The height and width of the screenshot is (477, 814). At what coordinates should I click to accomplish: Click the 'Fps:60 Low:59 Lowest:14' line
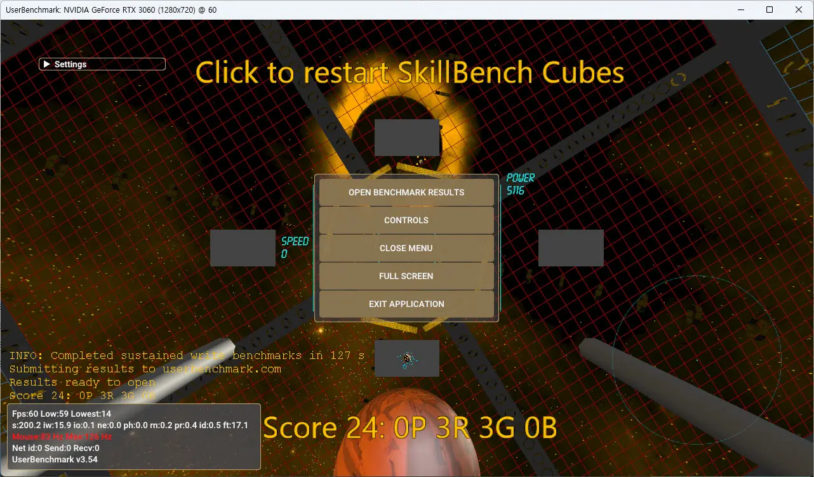[62, 414]
